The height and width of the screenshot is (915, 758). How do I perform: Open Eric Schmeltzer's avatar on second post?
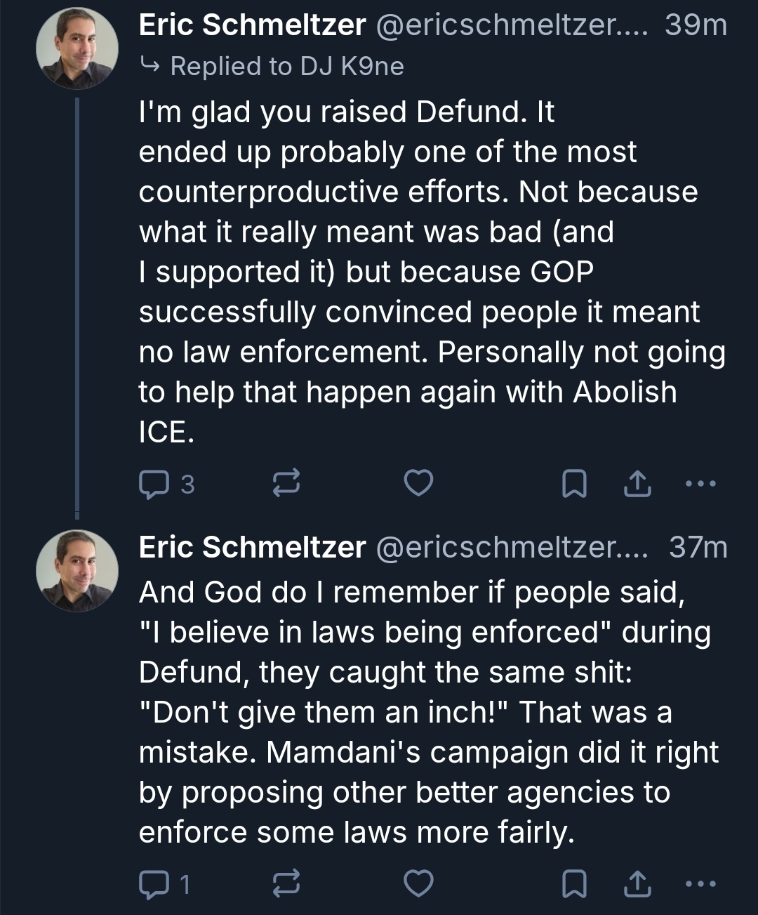[77, 570]
